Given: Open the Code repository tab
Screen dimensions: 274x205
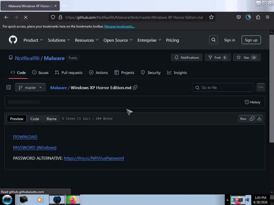Looking at the screenshot, I should click(18, 73).
